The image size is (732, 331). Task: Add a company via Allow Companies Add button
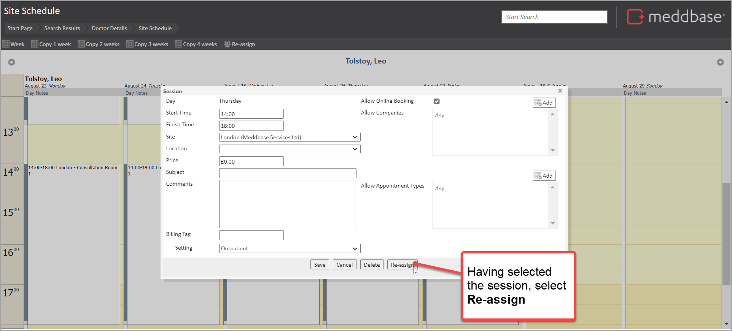tap(544, 102)
